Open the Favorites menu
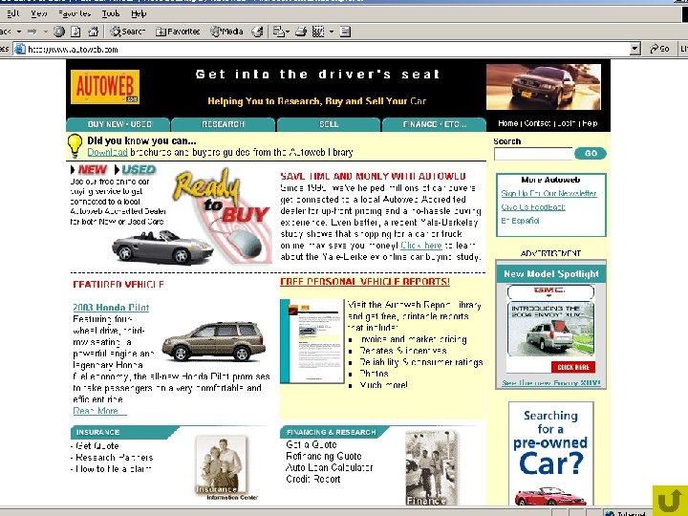 [x=75, y=13]
